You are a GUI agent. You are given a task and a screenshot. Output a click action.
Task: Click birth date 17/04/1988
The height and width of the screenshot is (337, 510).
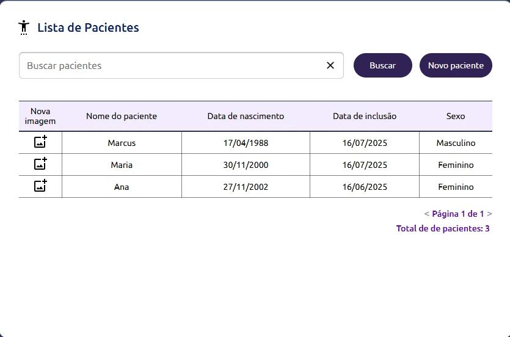coord(246,143)
